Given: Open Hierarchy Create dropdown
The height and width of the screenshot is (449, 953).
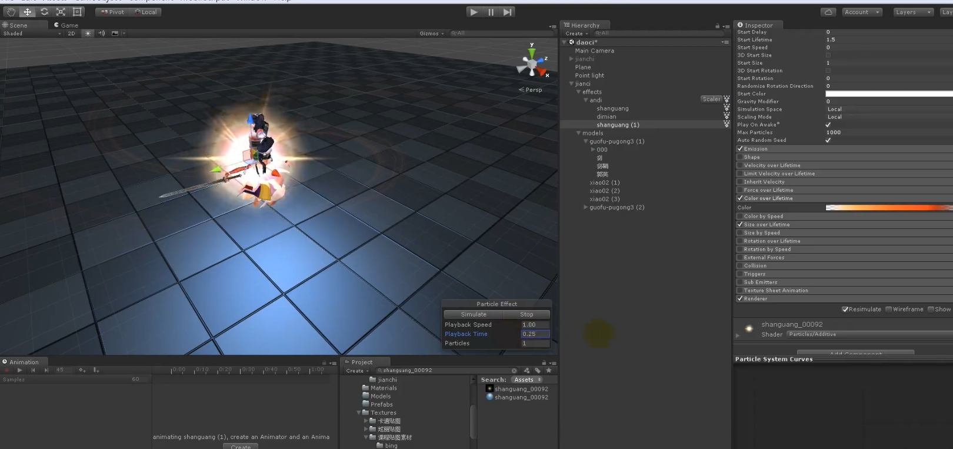Looking at the screenshot, I should coord(577,34).
